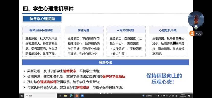
Task: Select the first slide page dot indicator
Action: pyautogui.click(x=101, y=93)
